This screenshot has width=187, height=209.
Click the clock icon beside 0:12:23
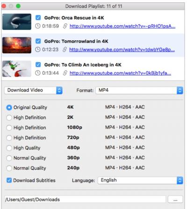pos(38,50)
